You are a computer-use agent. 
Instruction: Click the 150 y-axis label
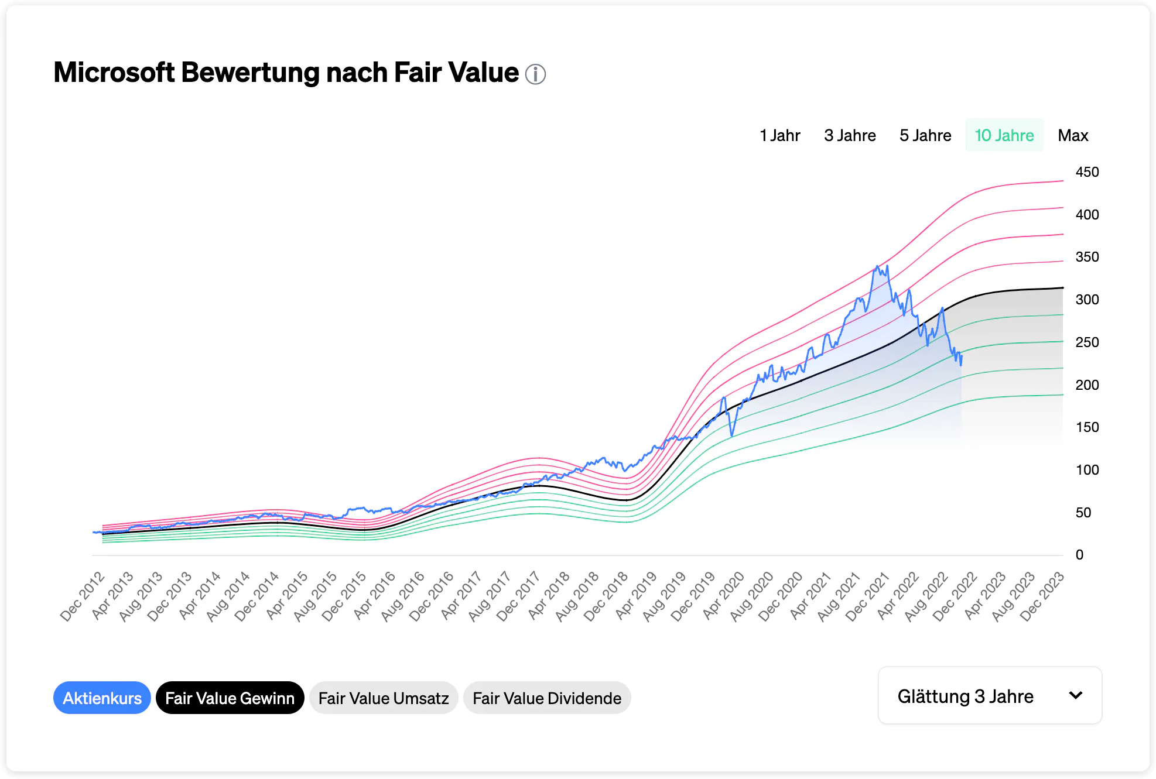(x=1087, y=427)
